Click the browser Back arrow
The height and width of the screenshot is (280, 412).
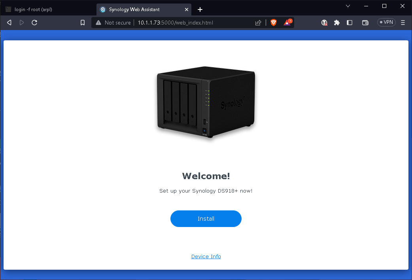[9, 23]
